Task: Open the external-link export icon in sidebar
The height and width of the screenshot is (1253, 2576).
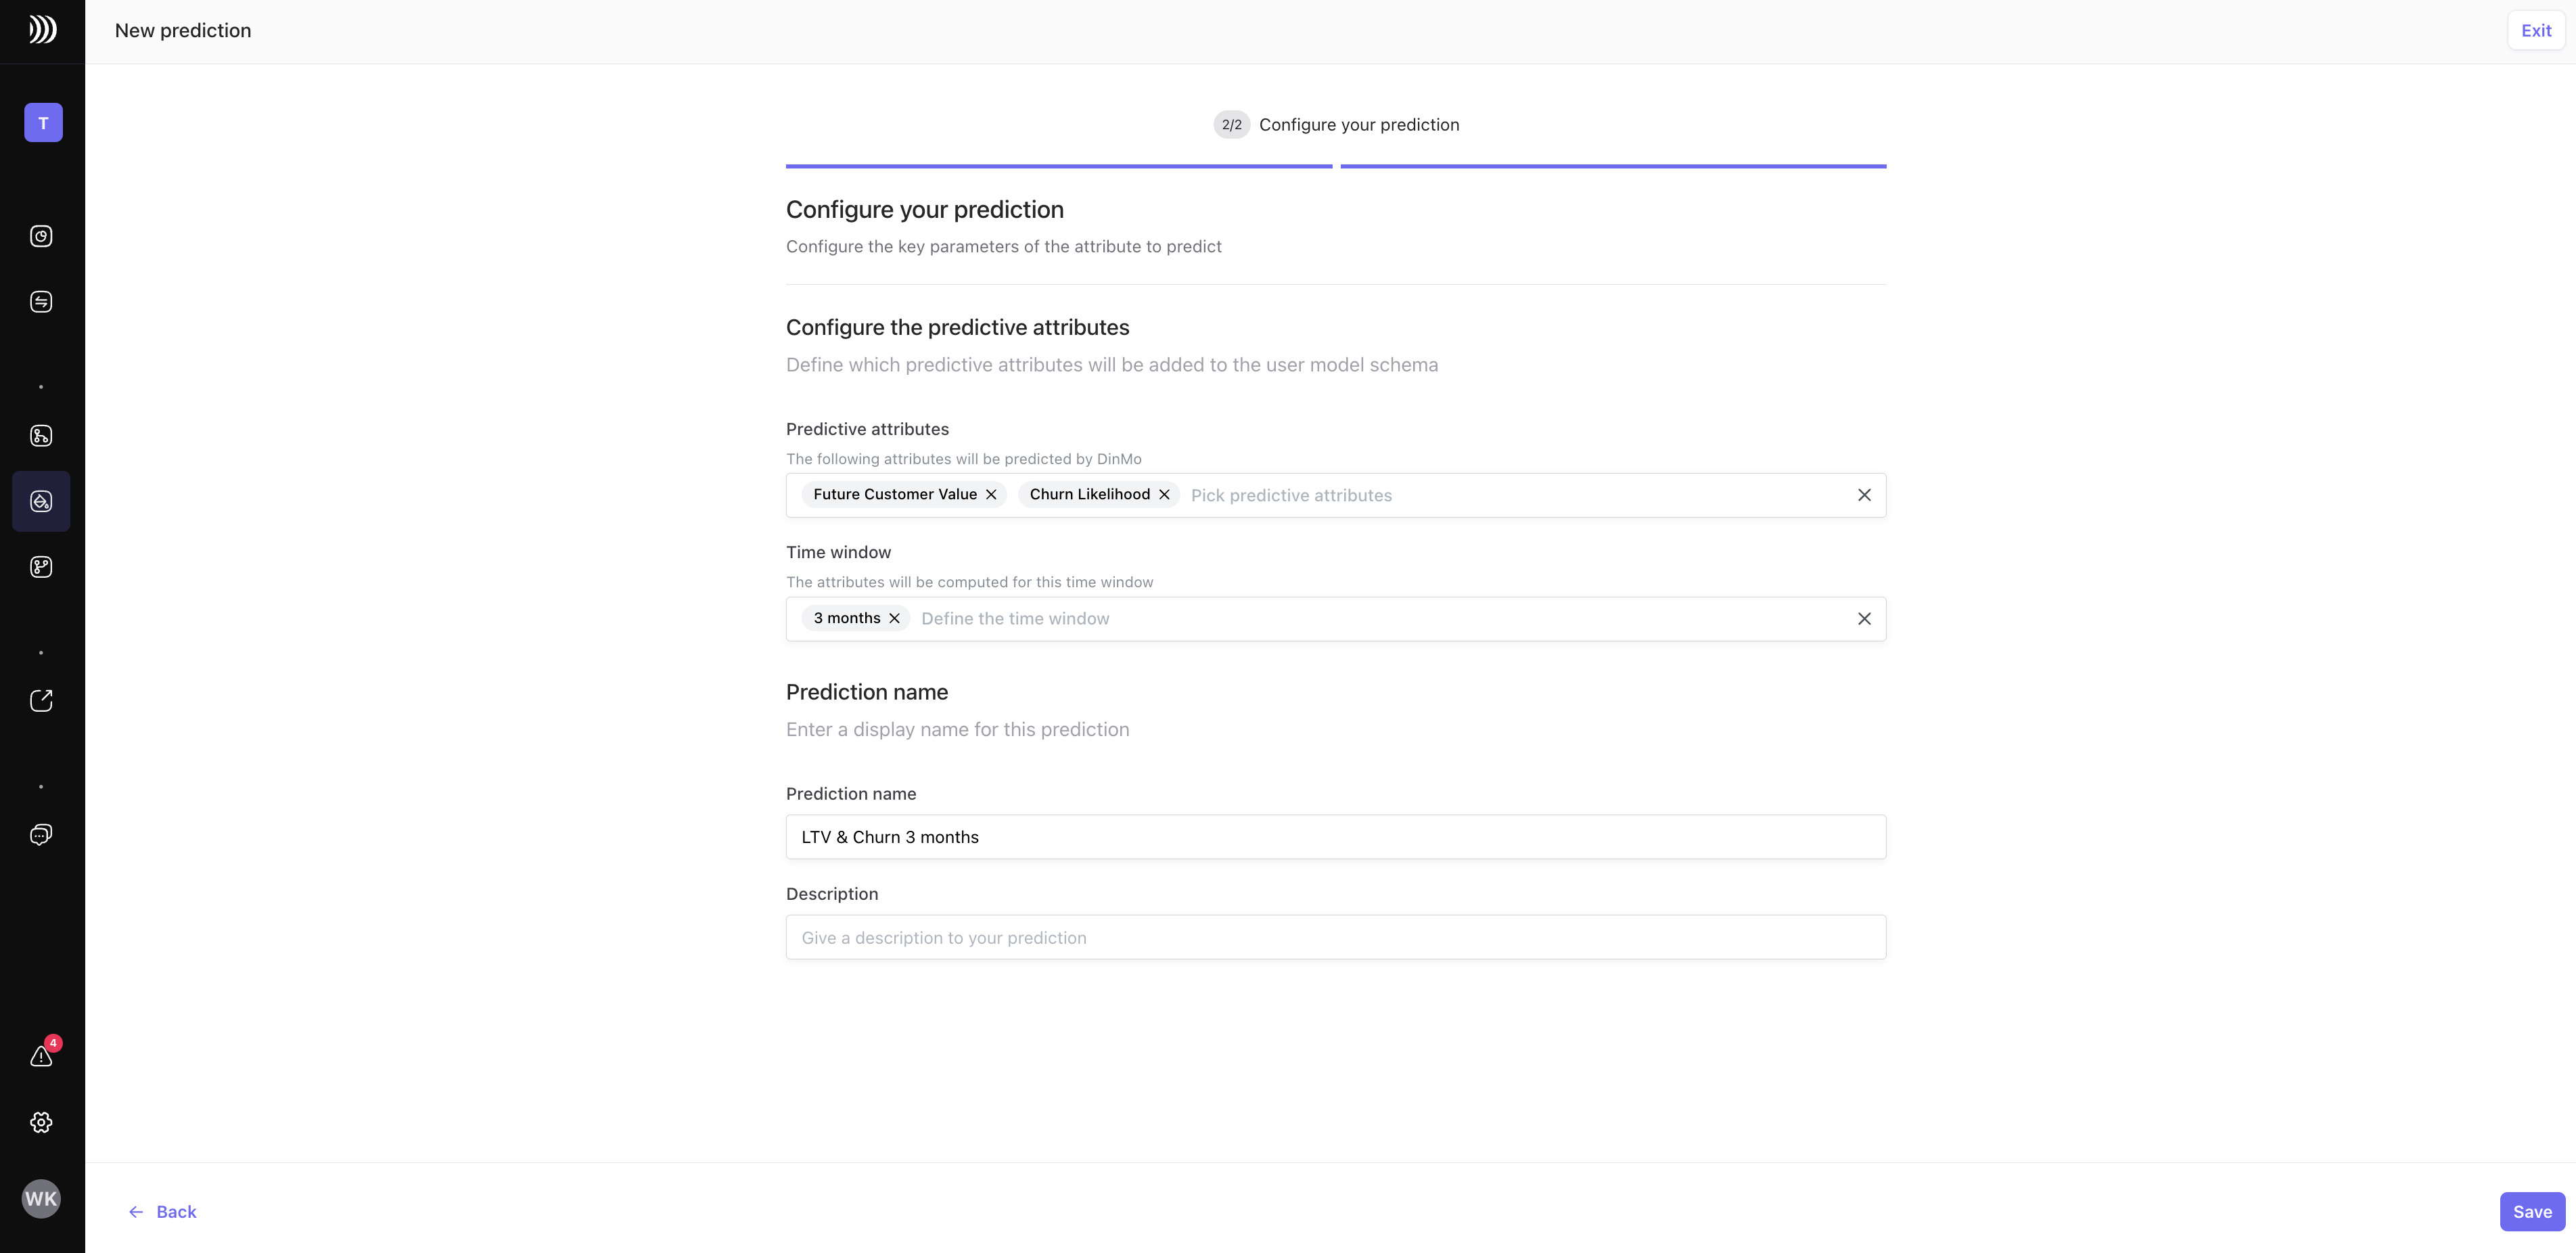Action: (x=41, y=701)
